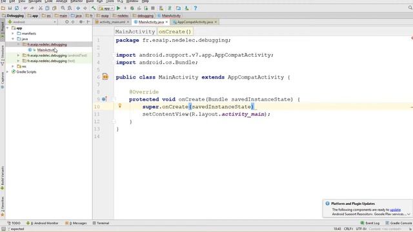
Task: Click the MainActivity class breadcrumb in editor
Action: click(x=135, y=32)
